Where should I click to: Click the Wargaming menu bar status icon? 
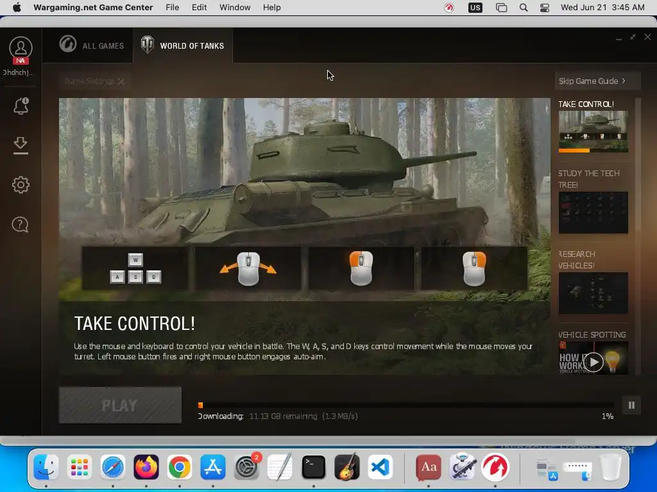(x=448, y=8)
